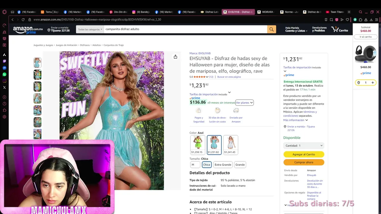The height and width of the screenshot is (214, 381).
Task: Click Comprar ahora button
Action: (x=304, y=162)
